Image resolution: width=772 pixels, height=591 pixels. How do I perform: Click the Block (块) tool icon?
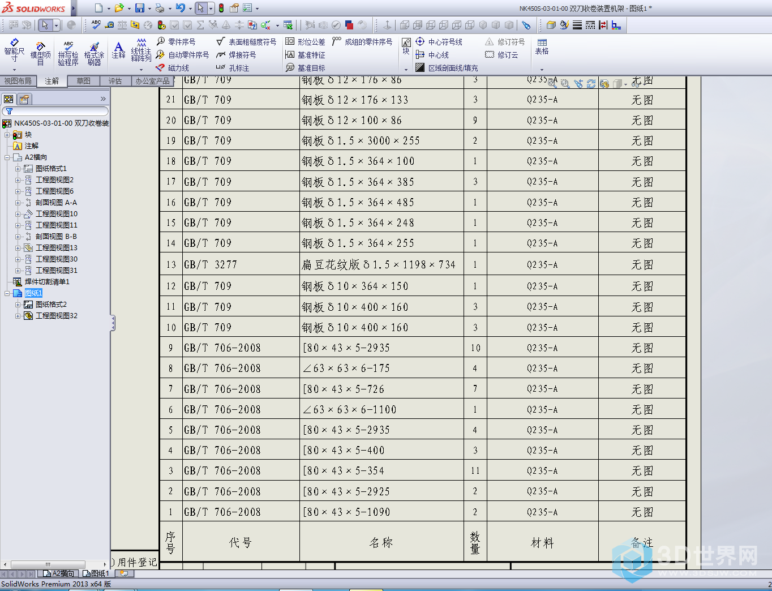tap(406, 46)
